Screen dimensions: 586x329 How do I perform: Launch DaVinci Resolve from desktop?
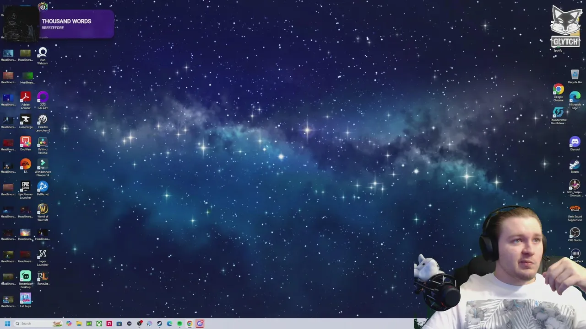tap(43, 145)
